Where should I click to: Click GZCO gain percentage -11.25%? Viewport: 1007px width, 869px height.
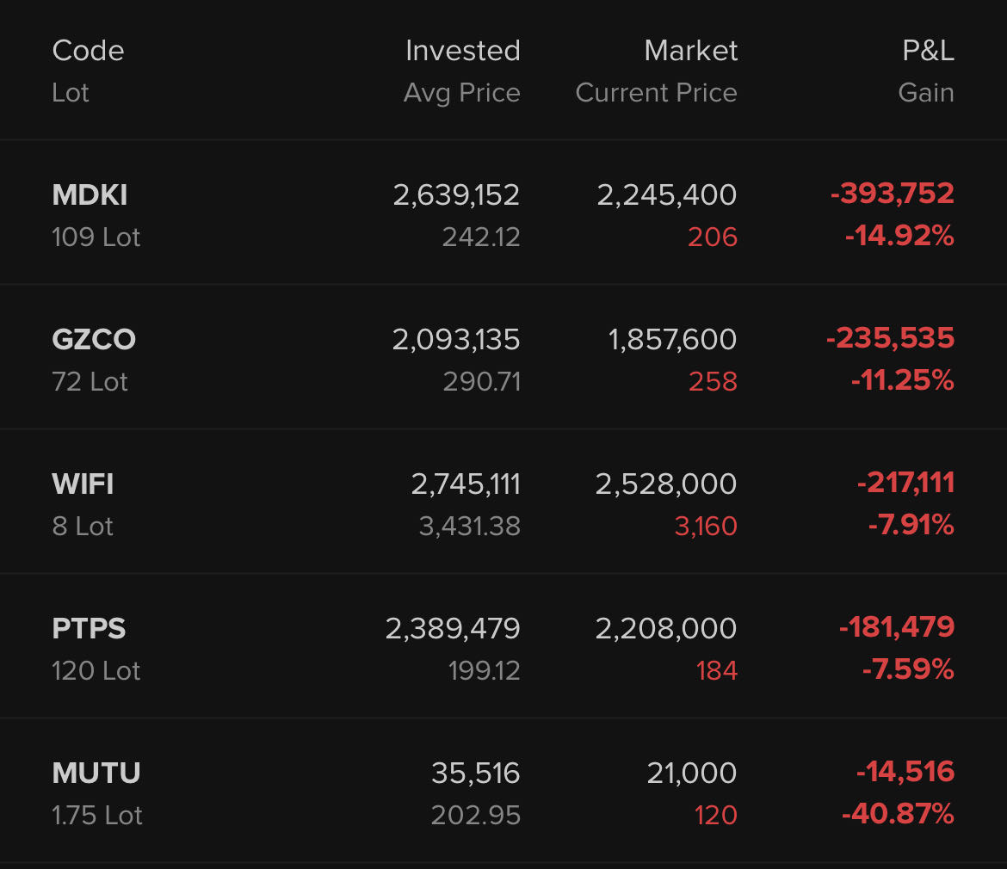[902, 380]
